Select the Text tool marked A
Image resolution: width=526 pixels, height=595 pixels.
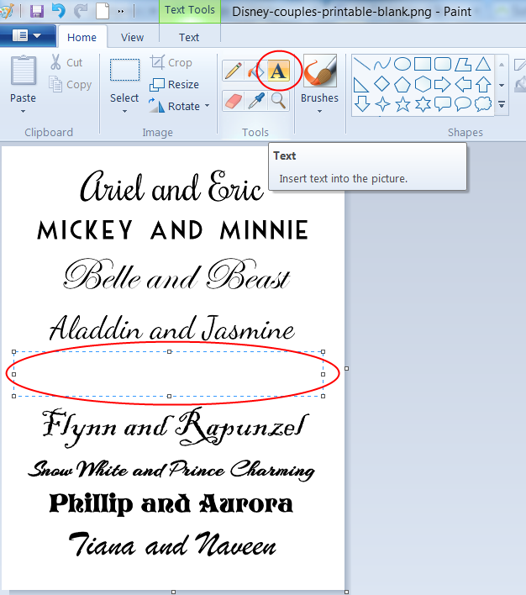tap(278, 71)
